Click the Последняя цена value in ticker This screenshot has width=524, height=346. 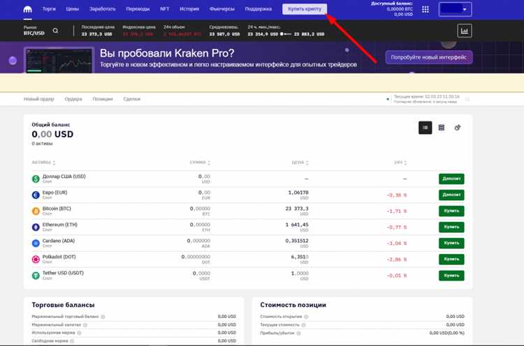[96, 34]
